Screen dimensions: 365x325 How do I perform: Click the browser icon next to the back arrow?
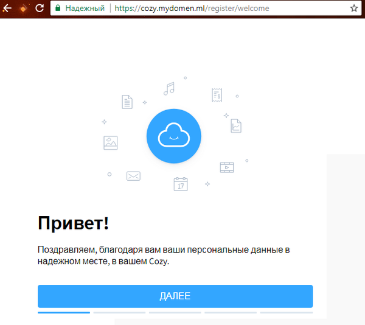tap(23, 8)
